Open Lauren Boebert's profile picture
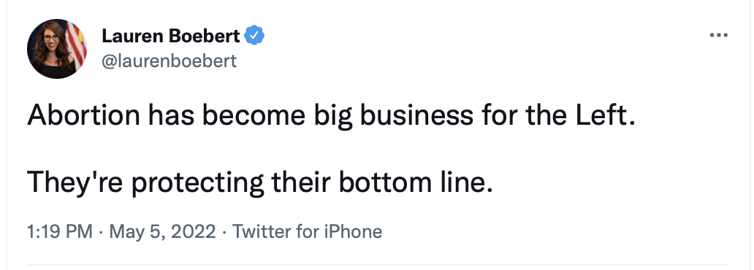Viewport: 754px width, 270px height. click(57, 48)
